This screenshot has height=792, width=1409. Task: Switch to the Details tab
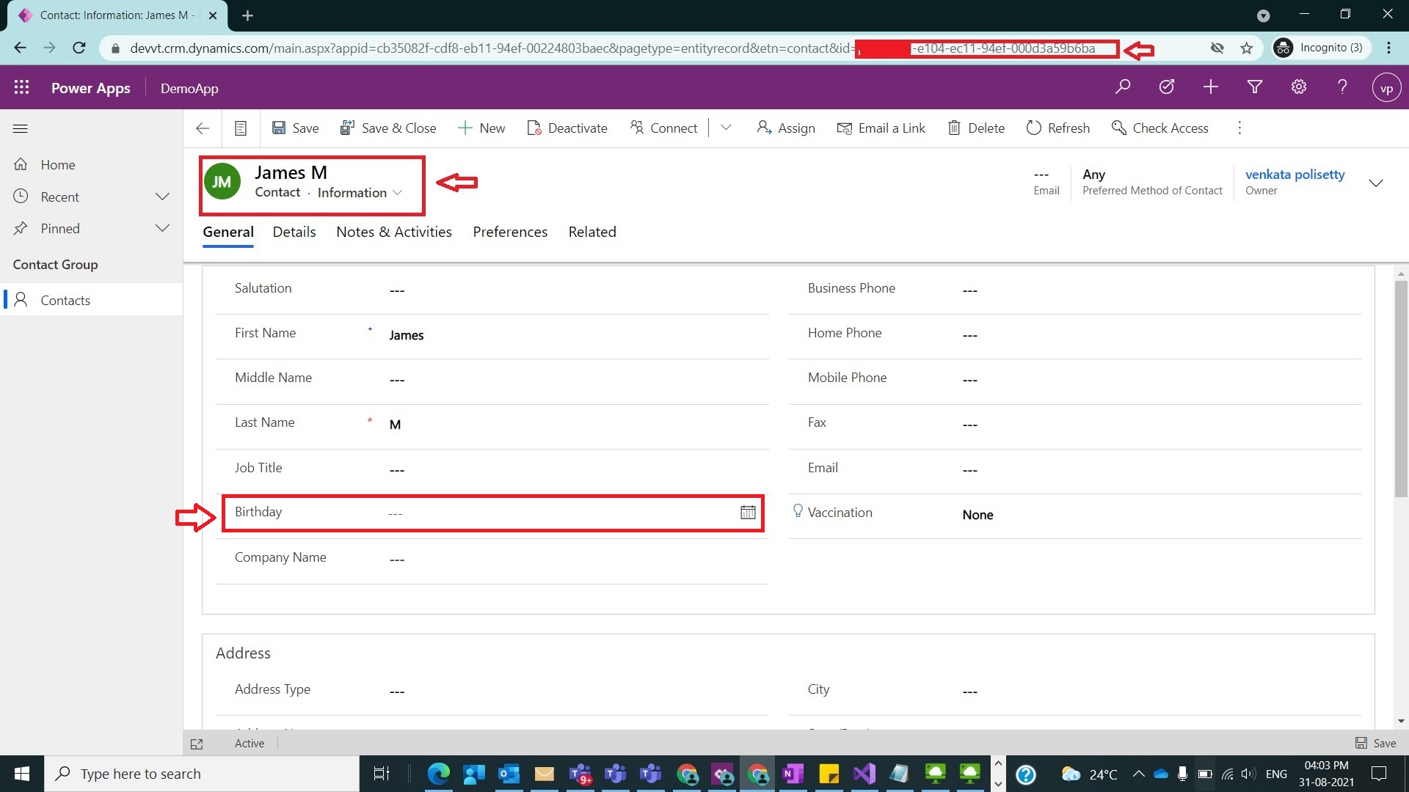click(x=294, y=232)
